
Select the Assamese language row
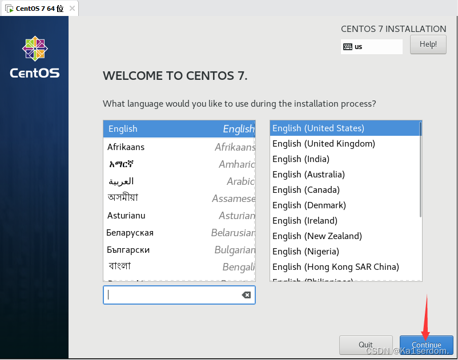pos(179,199)
